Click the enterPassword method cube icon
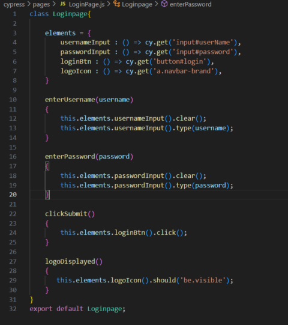 coord(164,4)
